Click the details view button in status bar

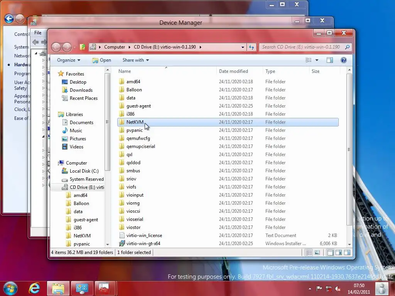coord(309,252)
